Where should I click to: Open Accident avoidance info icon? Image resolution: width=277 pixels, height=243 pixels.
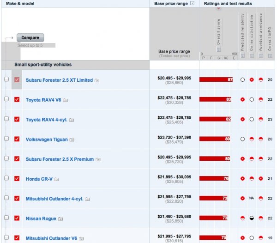261,56
